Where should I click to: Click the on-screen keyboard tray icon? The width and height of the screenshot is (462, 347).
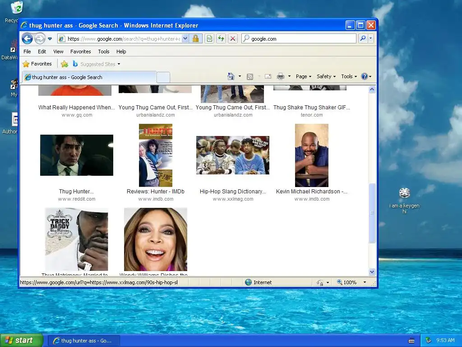(411, 341)
